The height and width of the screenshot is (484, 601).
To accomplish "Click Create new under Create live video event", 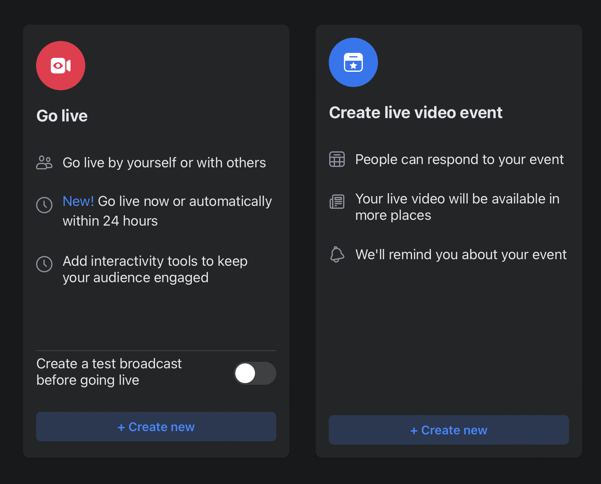I will pos(449,430).
